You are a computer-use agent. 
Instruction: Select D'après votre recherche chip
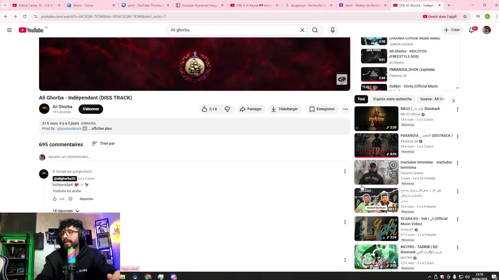(x=392, y=99)
